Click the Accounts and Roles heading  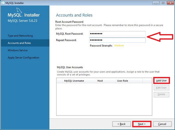(x=74, y=15)
